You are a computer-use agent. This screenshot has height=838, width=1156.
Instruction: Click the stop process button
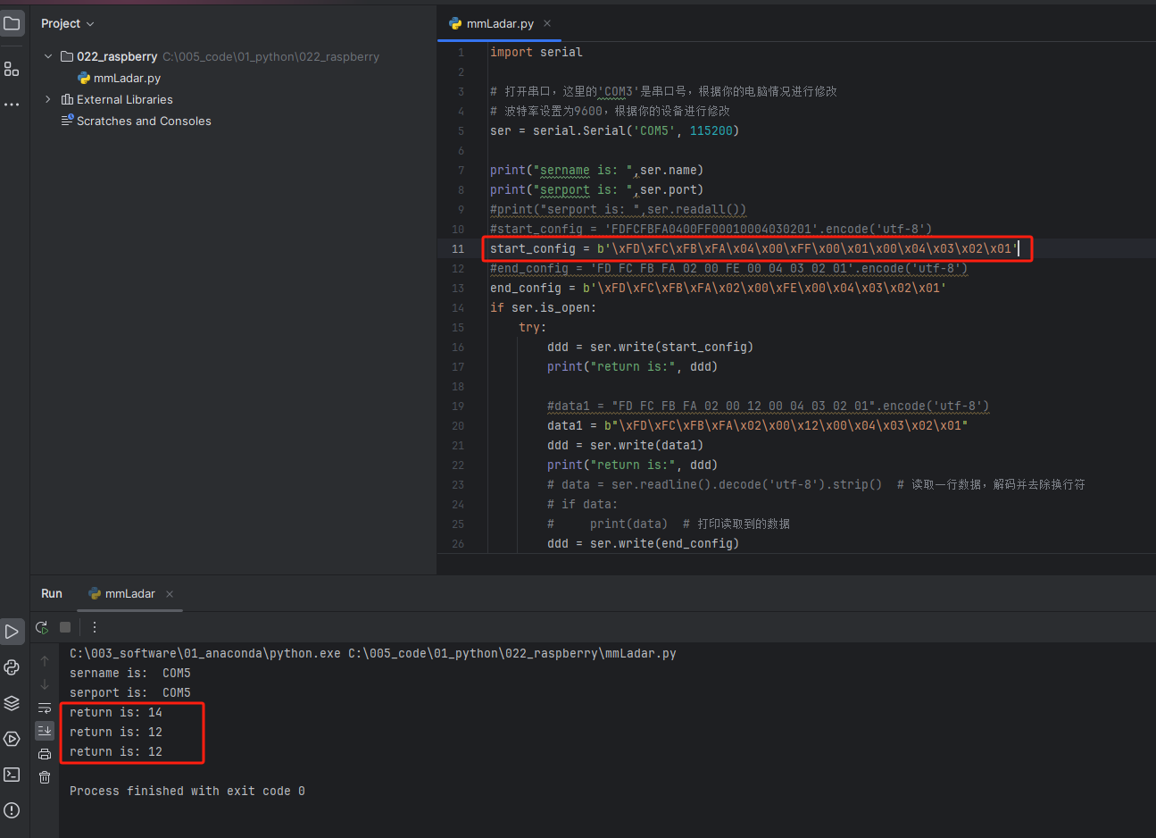pyautogui.click(x=65, y=627)
